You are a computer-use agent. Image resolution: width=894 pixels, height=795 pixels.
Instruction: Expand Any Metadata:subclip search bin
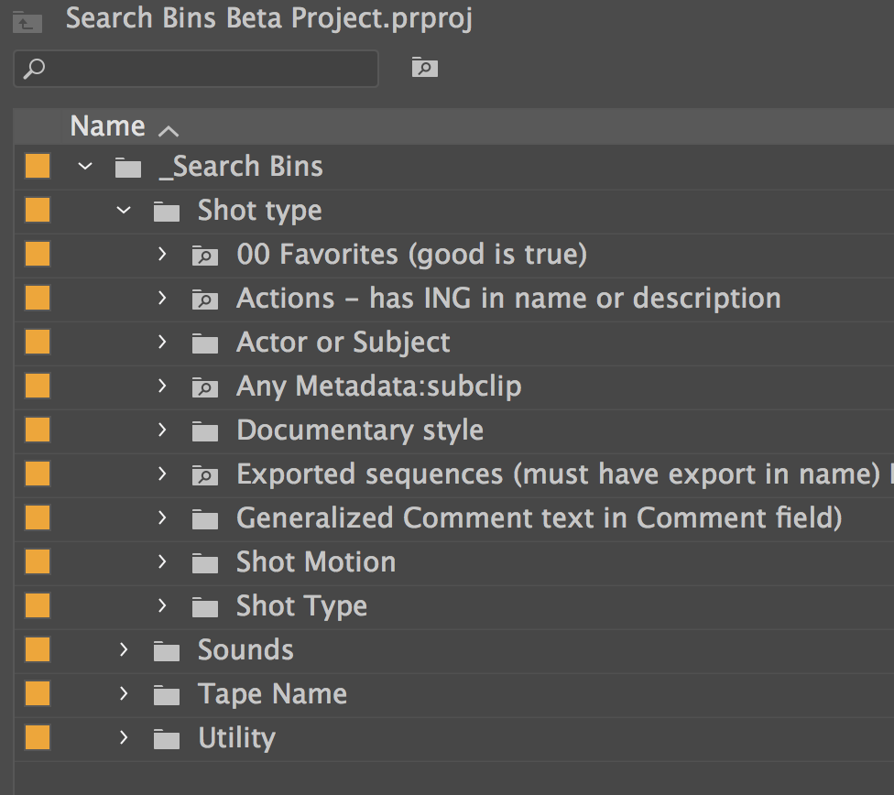point(162,386)
